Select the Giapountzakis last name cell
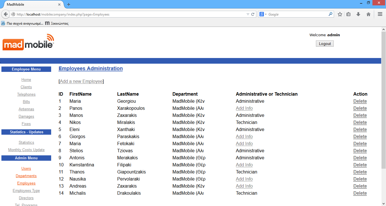 [x=131, y=172]
